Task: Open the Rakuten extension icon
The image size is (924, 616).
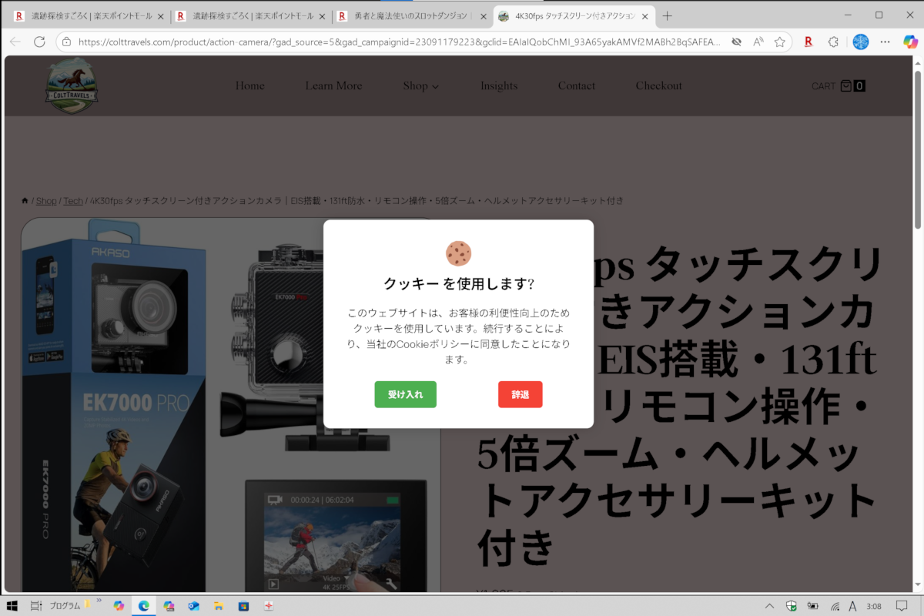Action: [808, 42]
